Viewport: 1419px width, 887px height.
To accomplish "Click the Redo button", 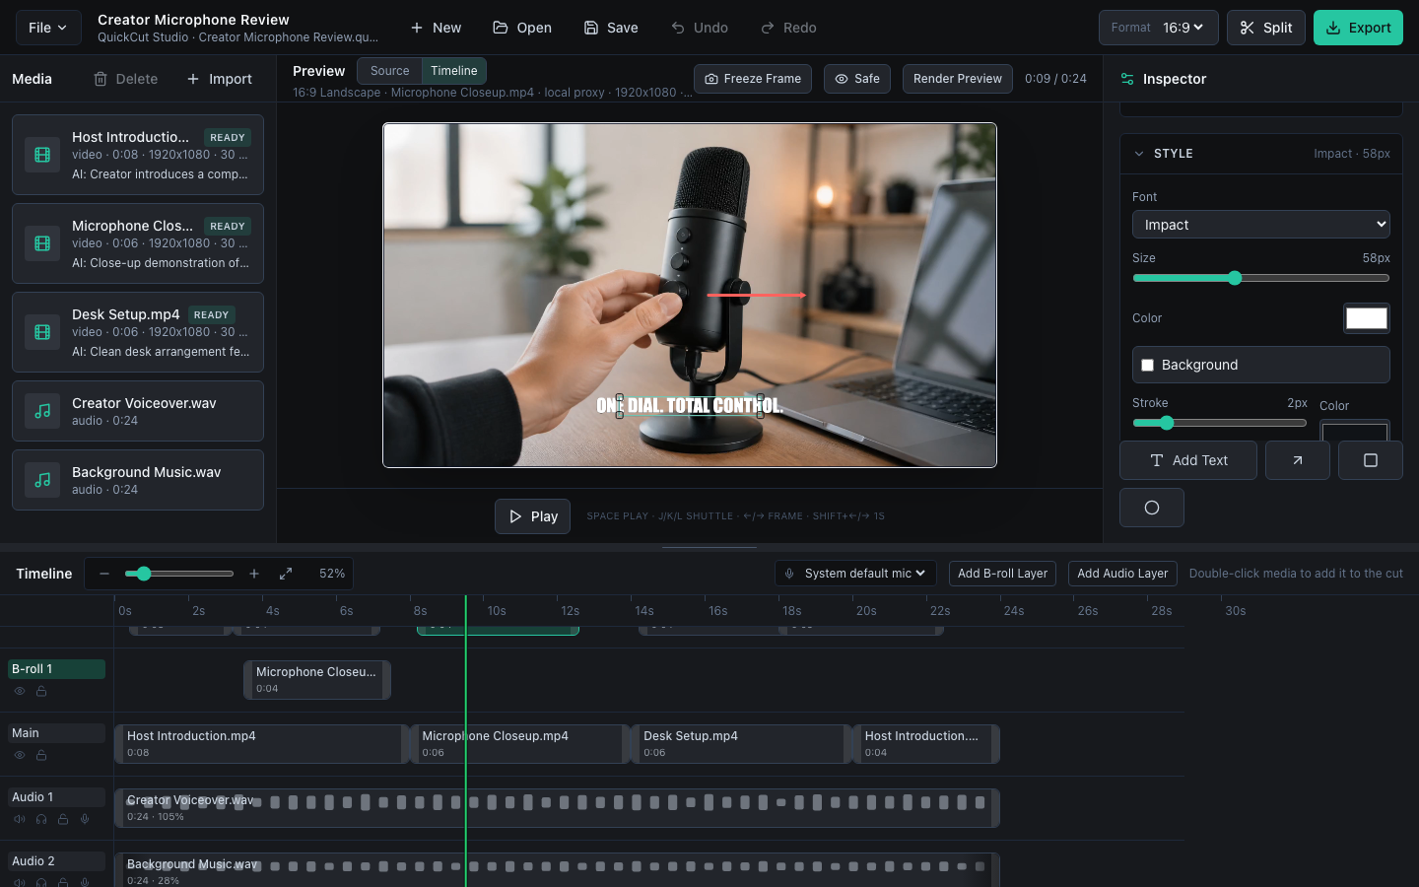I will pos(788,28).
